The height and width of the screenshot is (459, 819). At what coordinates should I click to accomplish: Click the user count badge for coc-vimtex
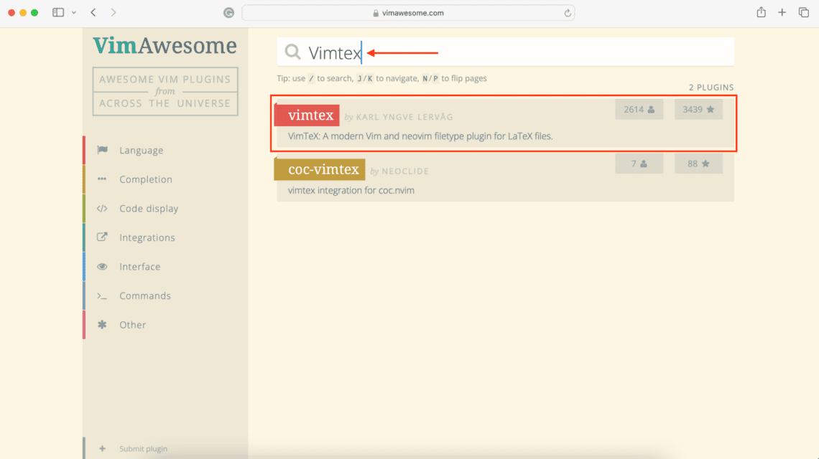pos(639,164)
